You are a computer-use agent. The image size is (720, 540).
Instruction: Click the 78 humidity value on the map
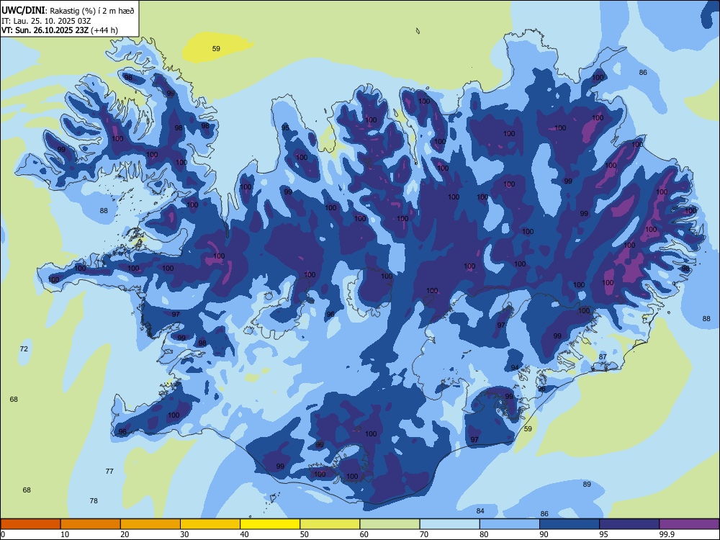94,500
